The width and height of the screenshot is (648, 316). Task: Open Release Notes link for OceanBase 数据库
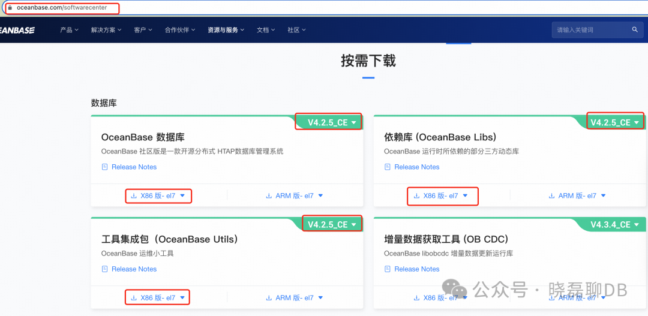(x=134, y=167)
